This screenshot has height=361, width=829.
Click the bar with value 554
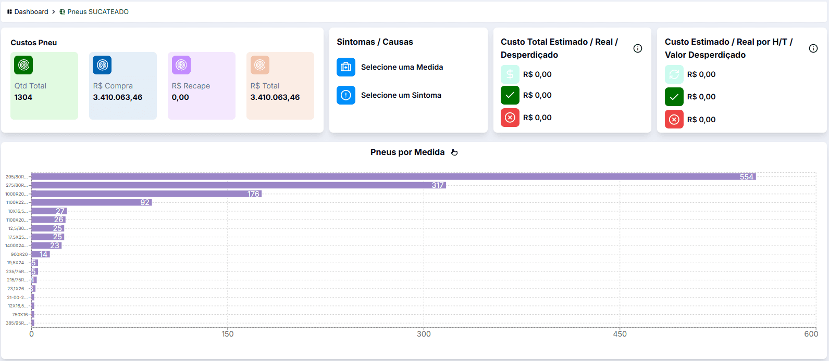(x=393, y=177)
